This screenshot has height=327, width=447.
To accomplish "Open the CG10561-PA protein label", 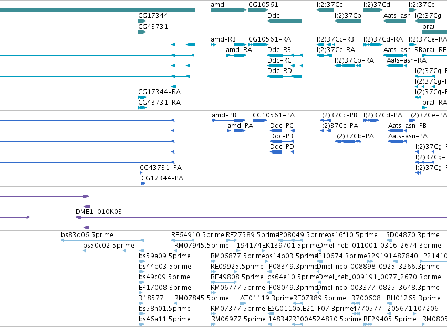I will 274,115.
